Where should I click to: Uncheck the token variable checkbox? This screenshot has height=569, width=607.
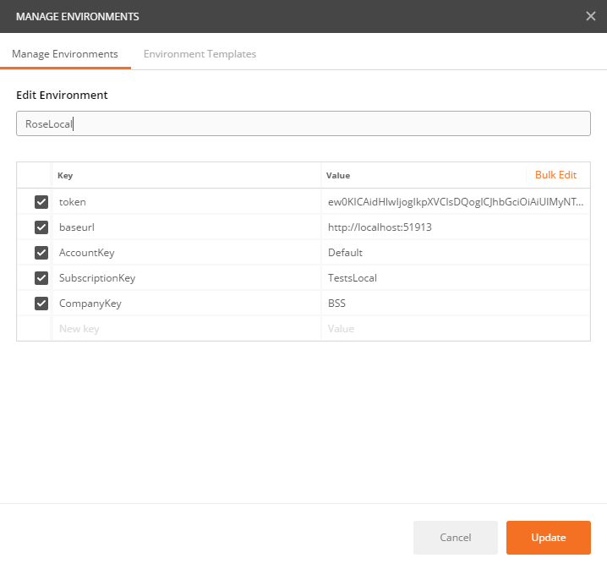click(41, 202)
